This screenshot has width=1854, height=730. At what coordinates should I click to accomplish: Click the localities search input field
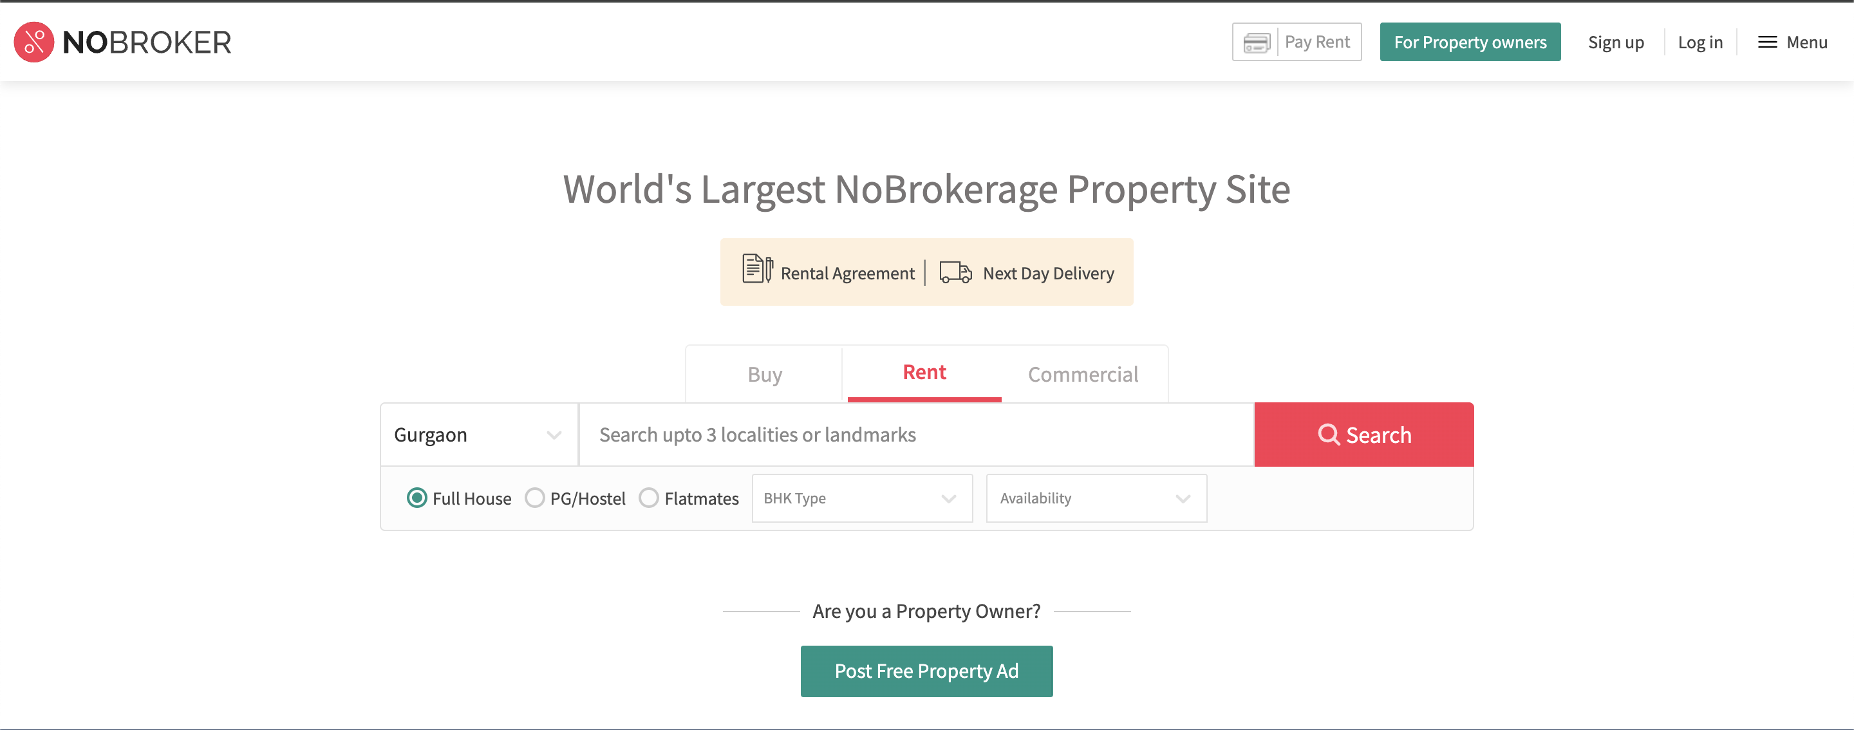(864, 434)
